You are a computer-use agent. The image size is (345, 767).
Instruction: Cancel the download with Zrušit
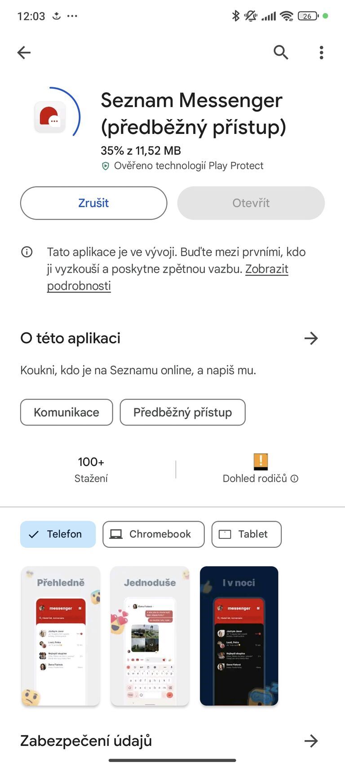point(93,203)
